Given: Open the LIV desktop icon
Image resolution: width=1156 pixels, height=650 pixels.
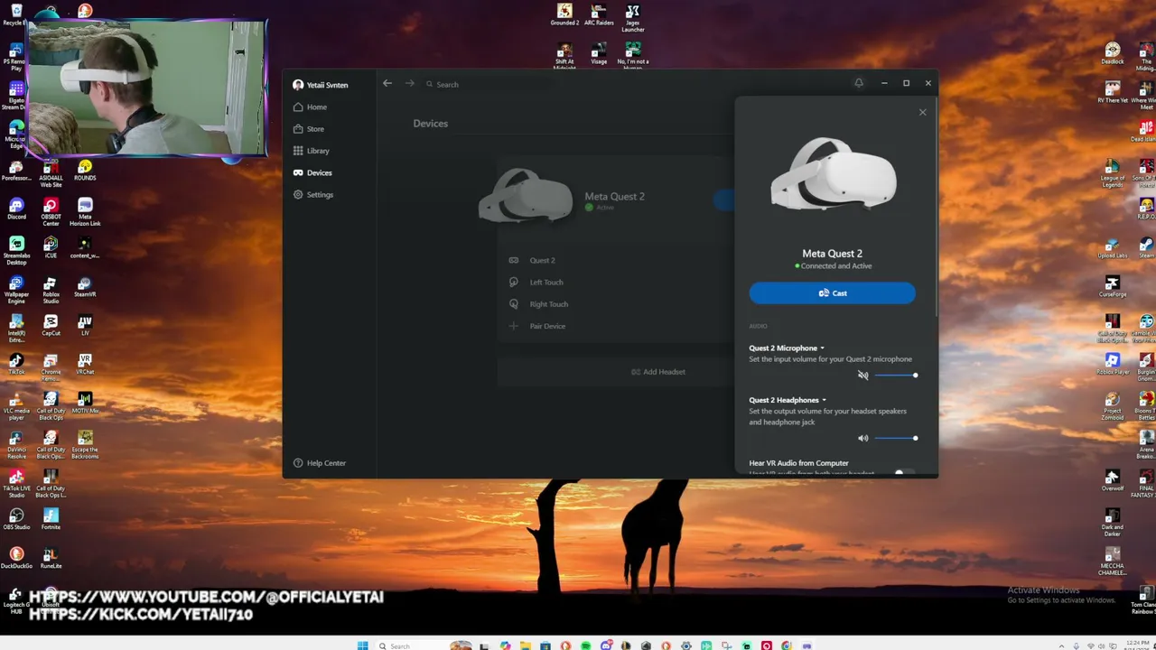Looking at the screenshot, I should pos(85,326).
